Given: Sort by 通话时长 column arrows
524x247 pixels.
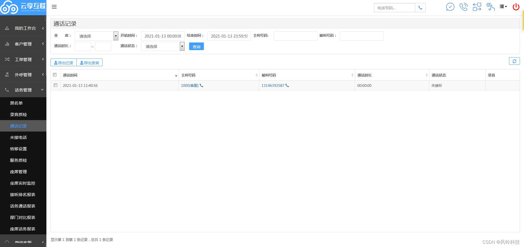Looking at the screenshot, I should 427,75.
